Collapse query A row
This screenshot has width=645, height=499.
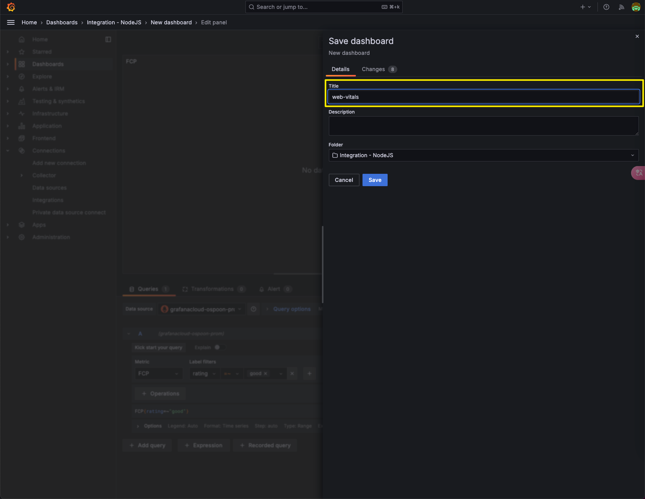pos(129,334)
